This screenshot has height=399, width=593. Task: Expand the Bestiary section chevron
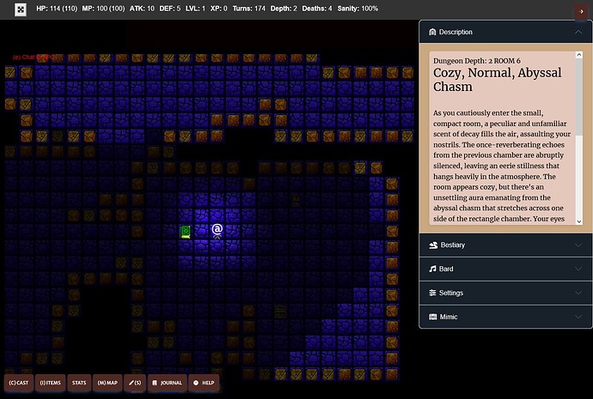[578, 245]
